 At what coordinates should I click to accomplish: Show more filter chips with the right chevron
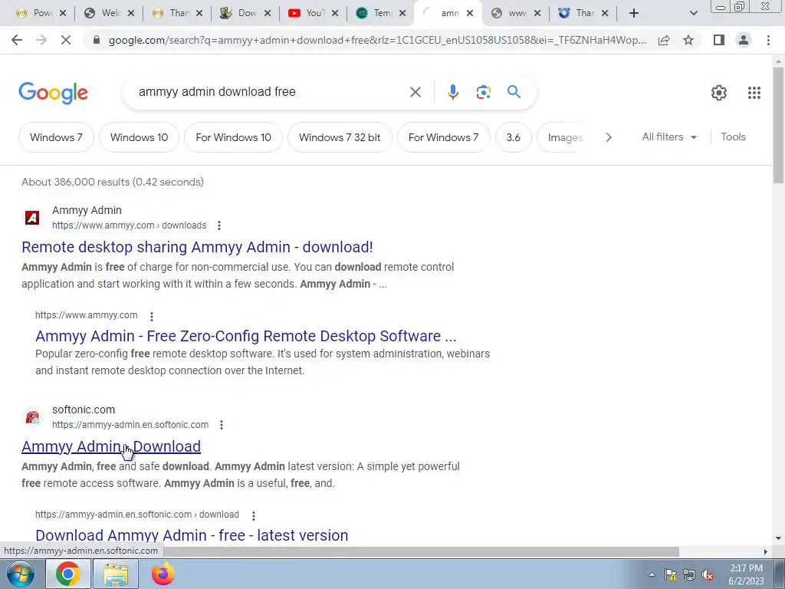[608, 137]
